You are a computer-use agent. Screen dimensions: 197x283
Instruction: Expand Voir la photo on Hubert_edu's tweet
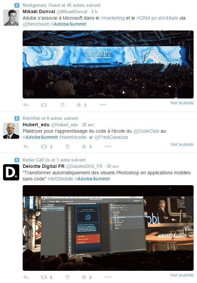182,145
